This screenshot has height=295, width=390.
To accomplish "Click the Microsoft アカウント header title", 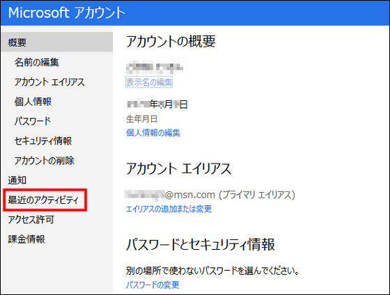I will tap(66, 13).
